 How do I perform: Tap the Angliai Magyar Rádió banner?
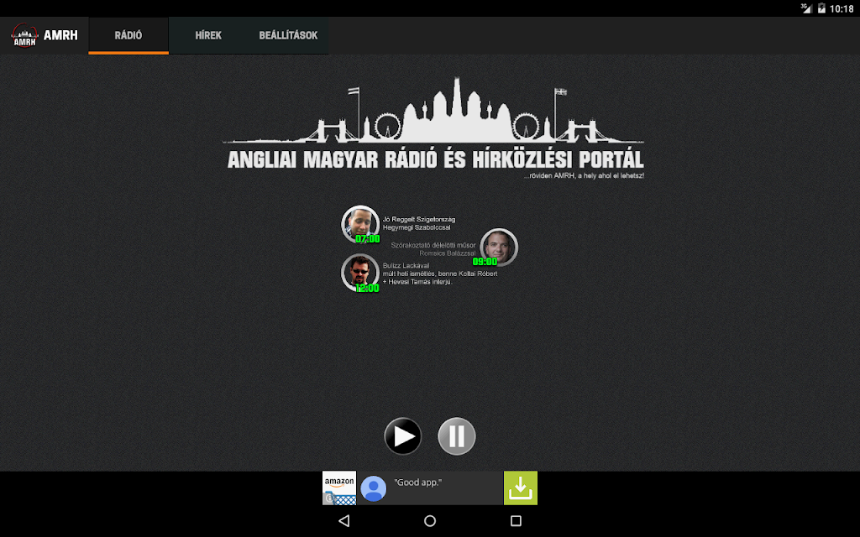tap(434, 128)
